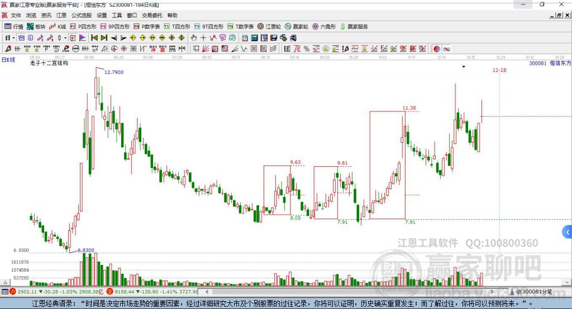The width and height of the screenshot is (572, 309).
Task: Open the 9T四方形 tool
Action: click(x=209, y=27)
